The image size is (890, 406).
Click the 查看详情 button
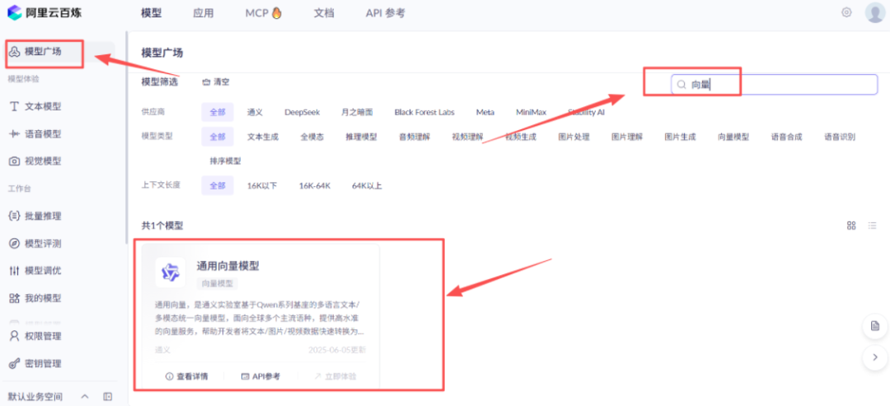point(187,376)
